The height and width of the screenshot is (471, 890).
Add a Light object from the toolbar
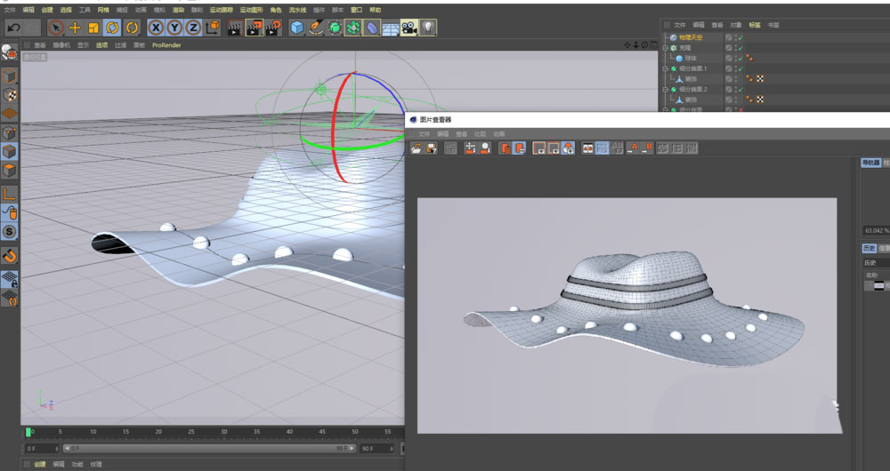click(x=428, y=28)
